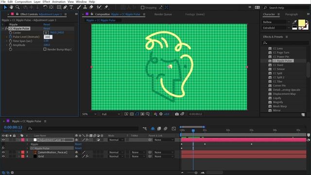Reset the Ripple effect in Effect Controls
This screenshot has width=311, height=175.
[47, 24]
